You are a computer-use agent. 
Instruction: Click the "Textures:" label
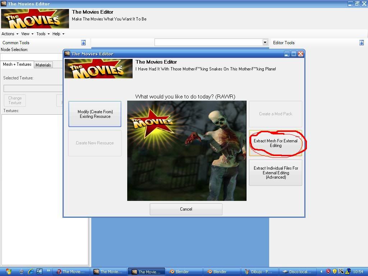11,111
